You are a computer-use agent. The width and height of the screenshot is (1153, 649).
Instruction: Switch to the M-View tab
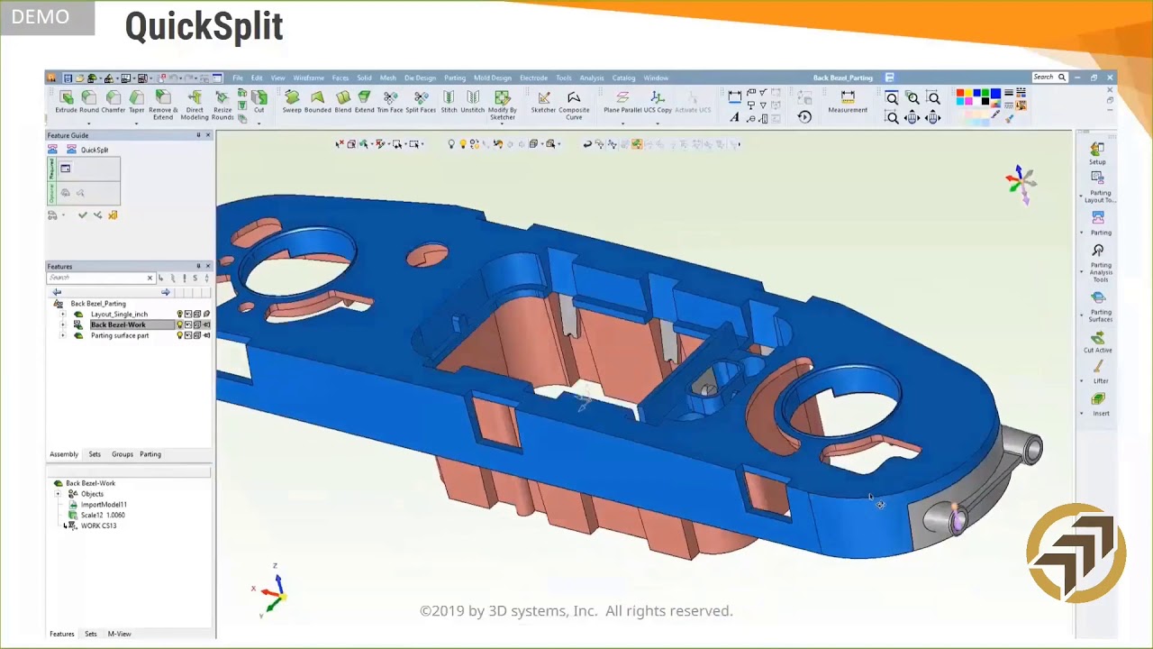[x=120, y=634]
